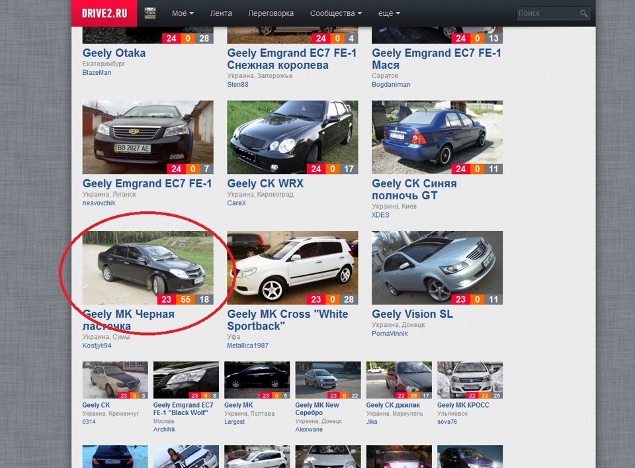Open the blue Geely CK Синяя полночь photo

437,138
